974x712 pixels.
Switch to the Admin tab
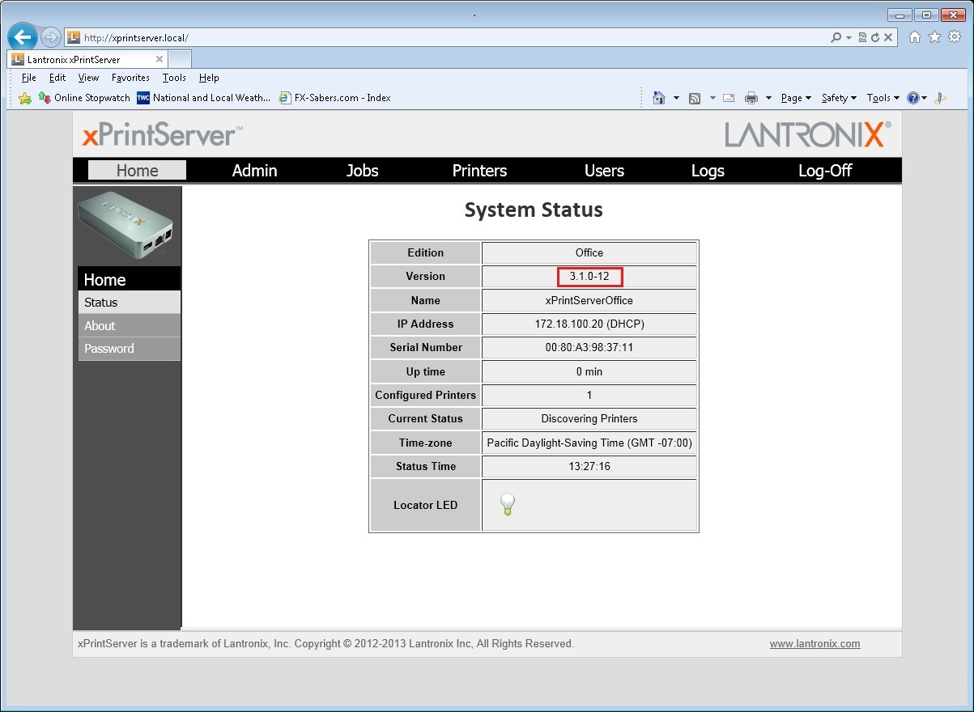(254, 171)
